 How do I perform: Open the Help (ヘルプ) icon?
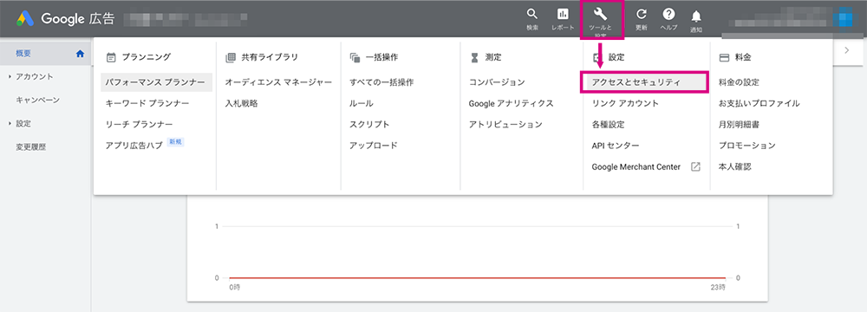[x=669, y=14]
